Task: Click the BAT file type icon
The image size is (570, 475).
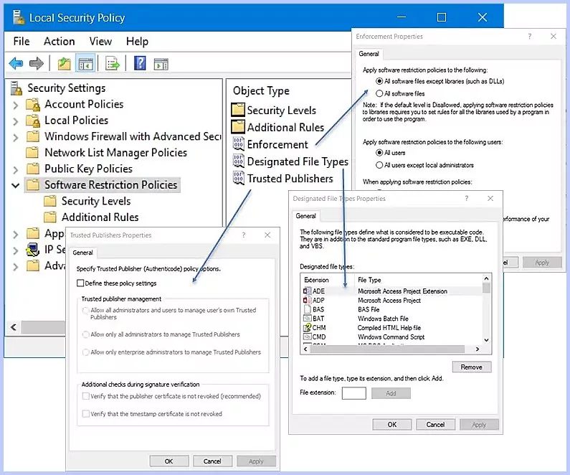Action: pyautogui.click(x=307, y=319)
